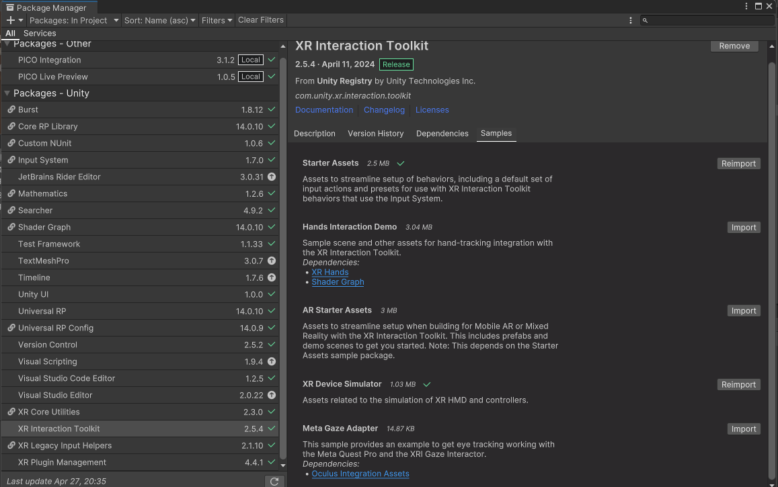Image resolution: width=778 pixels, height=487 pixels.
Task: Open the Packages: In Project dropdown
Action: [74, 20]
